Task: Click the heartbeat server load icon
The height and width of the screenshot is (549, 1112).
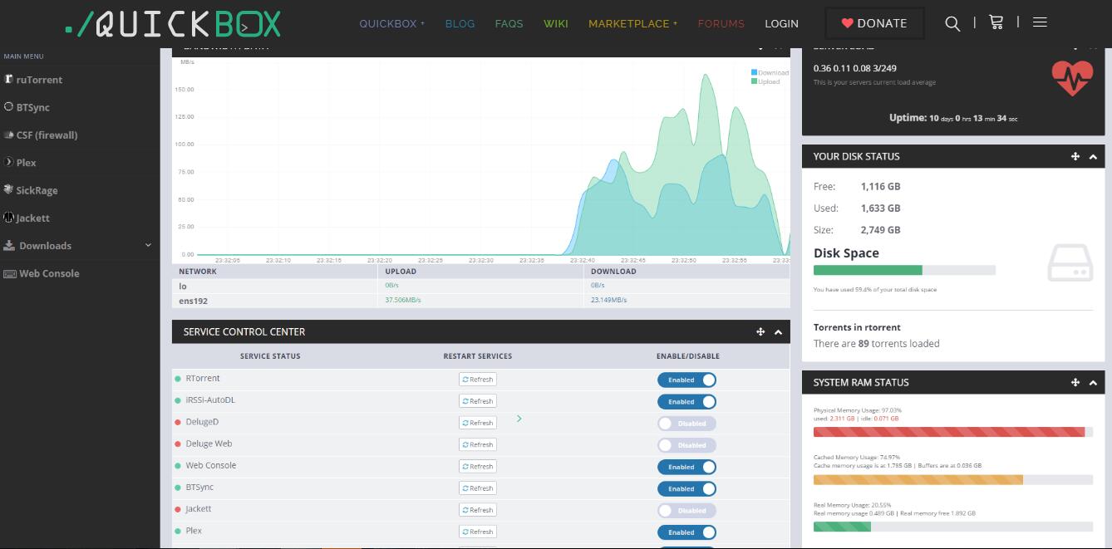Action: [x=1072, y=78]
